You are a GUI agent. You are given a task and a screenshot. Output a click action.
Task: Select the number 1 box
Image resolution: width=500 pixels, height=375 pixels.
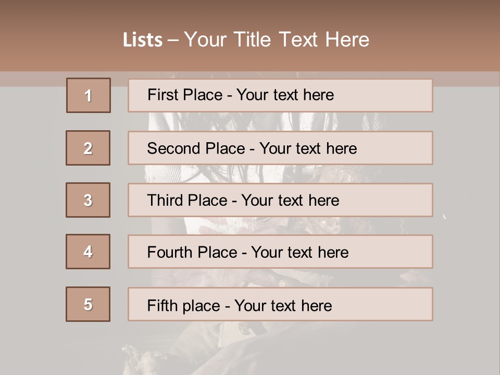point(88,95)
